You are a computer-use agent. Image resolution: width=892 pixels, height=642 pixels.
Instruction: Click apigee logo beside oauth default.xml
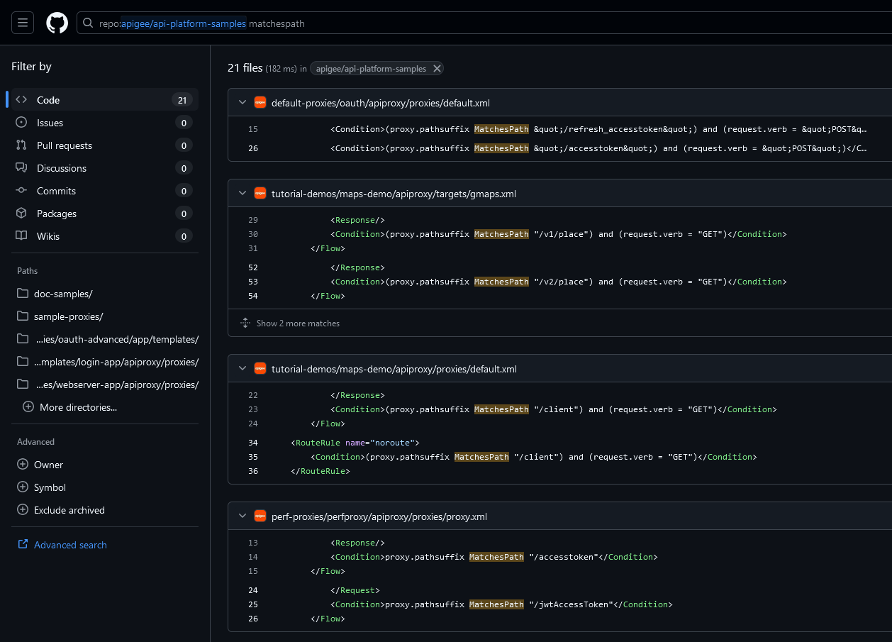click(260, 103)
